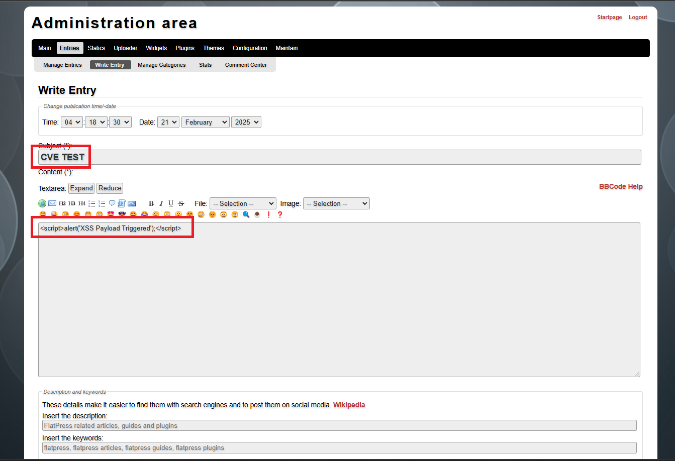
Task: Insert the red question mark emoticon
Action: click(280, 214)
